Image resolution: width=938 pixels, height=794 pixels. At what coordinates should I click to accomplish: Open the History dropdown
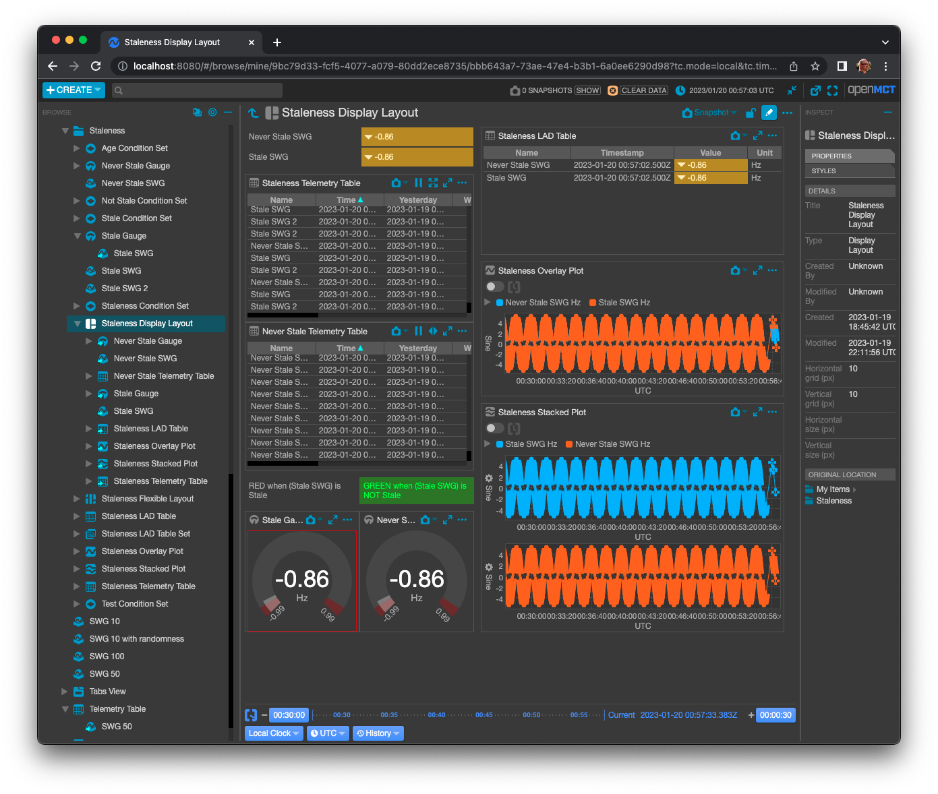pos(378,733)
